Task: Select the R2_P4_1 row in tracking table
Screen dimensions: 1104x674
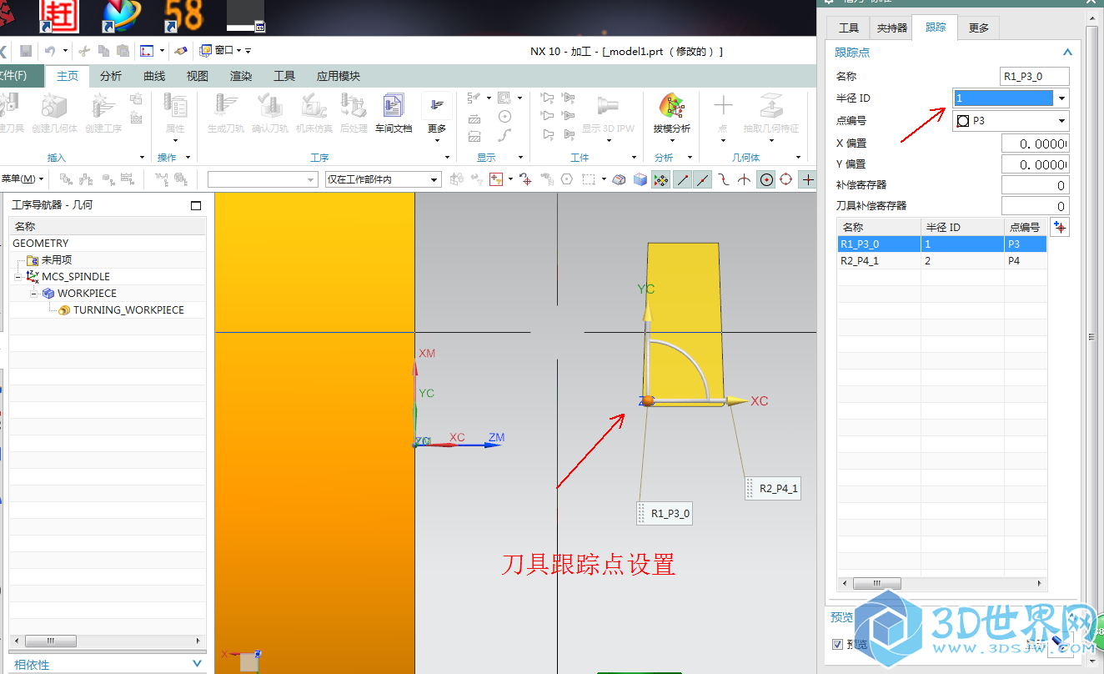Action: click(x=941, y=260)
